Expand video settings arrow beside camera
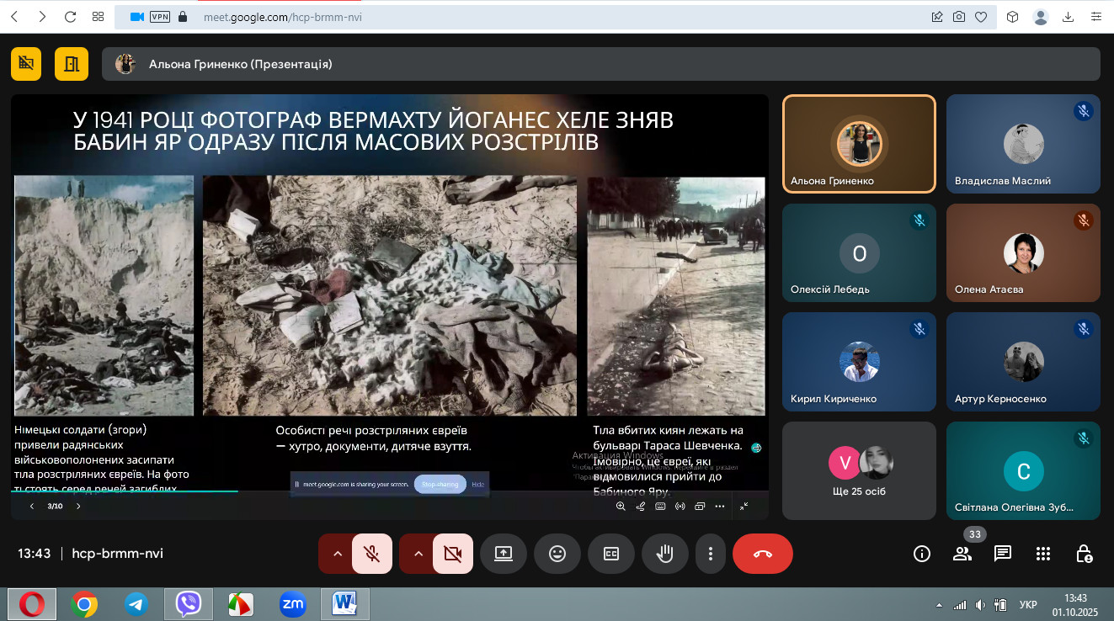Viewport: 1114px width, 621px height. tap(418, 554)
